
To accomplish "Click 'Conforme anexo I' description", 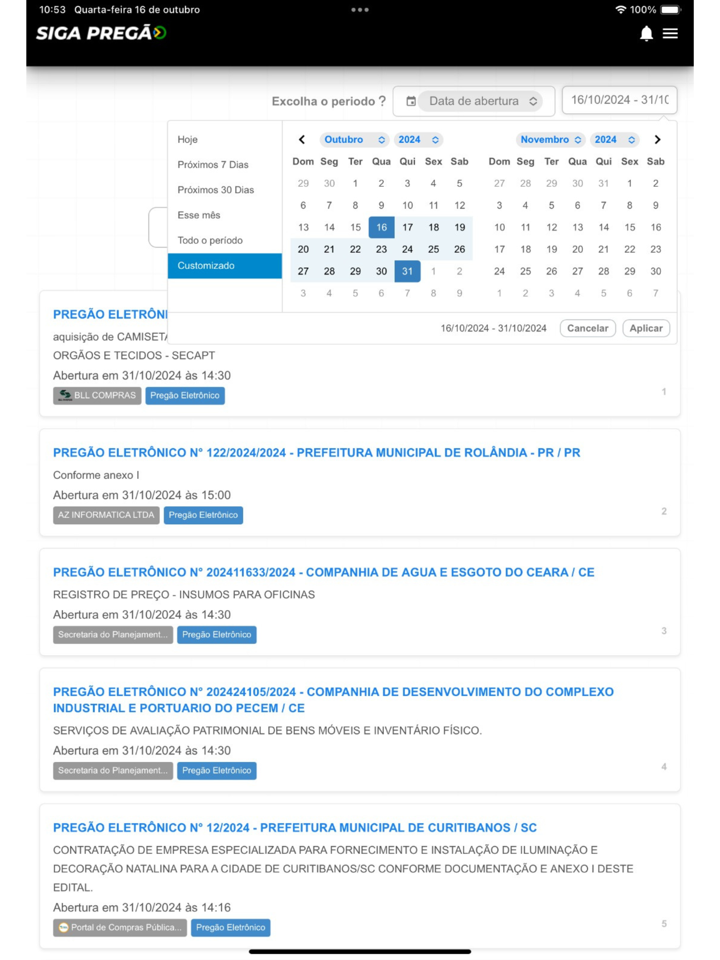I will tap(96, 475).
